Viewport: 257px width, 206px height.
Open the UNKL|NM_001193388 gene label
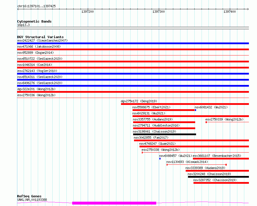click(x=32, y=200)
